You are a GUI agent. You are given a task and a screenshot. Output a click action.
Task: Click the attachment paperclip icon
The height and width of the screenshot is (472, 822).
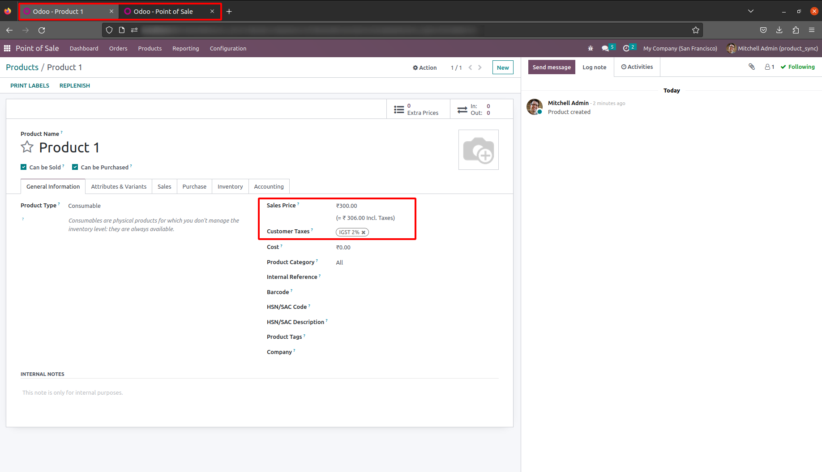(752, 67)
